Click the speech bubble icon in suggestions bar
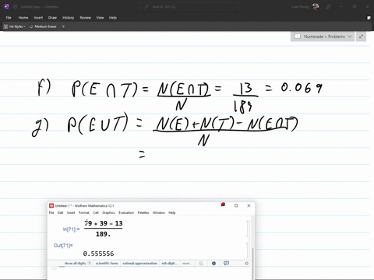Image resolution: width=374 pixels, height=280 pixels. point(226,263)
